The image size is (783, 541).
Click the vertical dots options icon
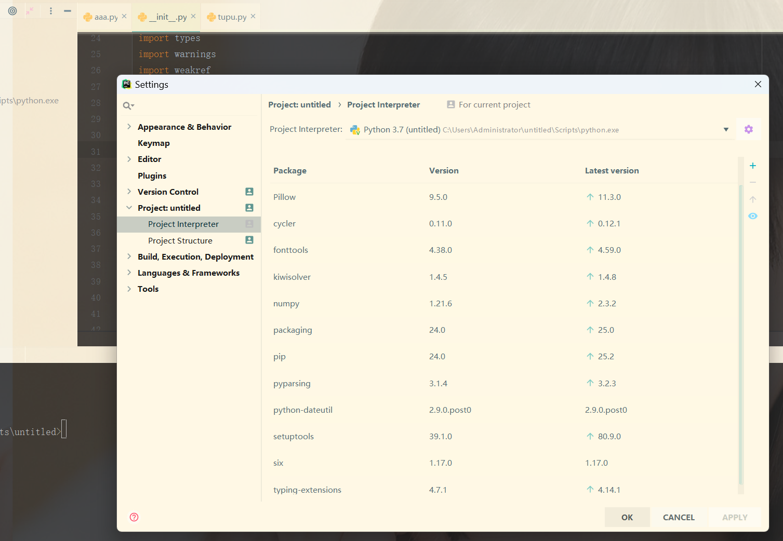tap(51, 11)
